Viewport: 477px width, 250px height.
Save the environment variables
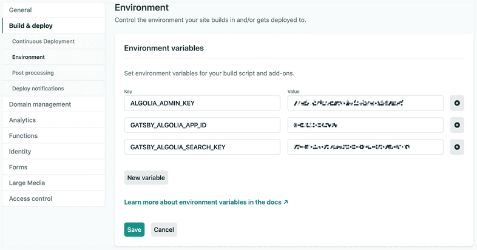[134, 230]
